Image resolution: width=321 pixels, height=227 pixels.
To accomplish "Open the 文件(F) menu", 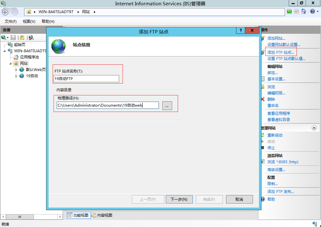I will pyautogui.click(x=10, y=21).
